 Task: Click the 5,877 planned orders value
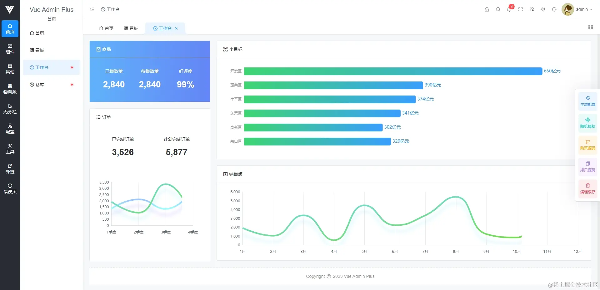(x=177, y=152)
